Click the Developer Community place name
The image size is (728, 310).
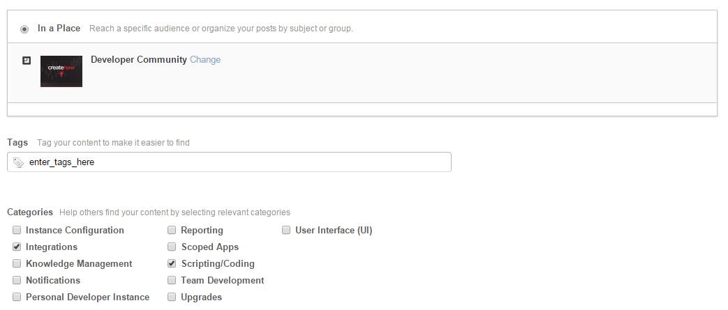coord(139,60)
